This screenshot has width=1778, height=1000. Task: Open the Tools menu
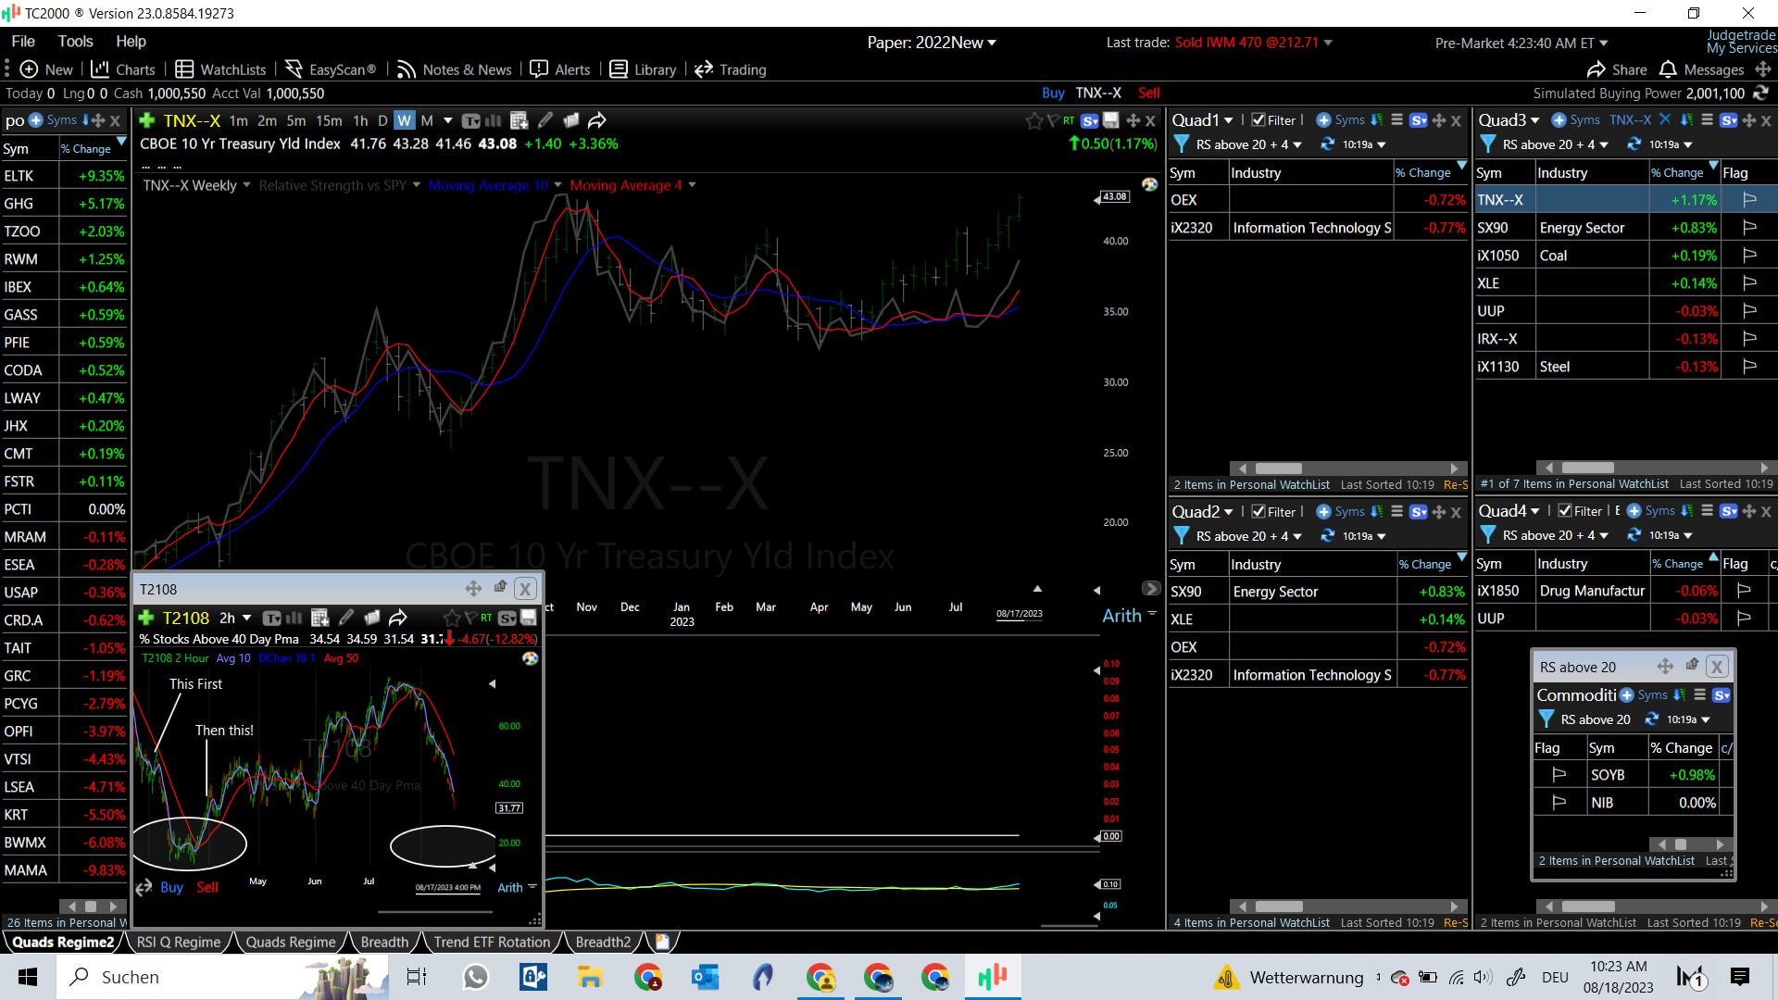(75, 42)
